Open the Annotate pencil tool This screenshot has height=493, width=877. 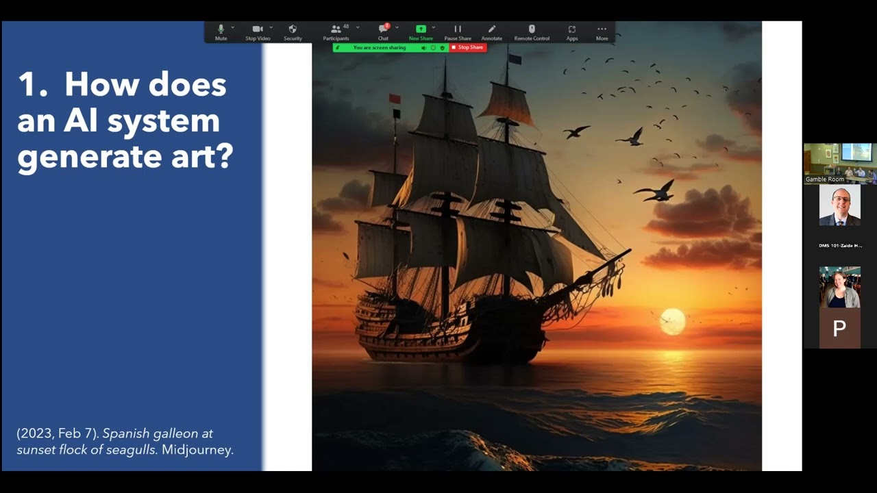pyautogui.click(x=492, y=32)
